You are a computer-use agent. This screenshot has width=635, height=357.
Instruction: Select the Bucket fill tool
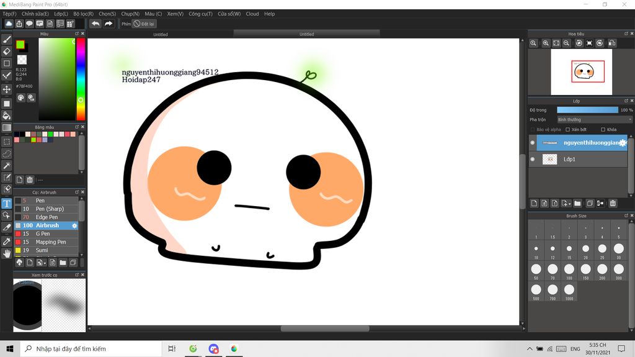pyautogui.click(x=6, y=116)
